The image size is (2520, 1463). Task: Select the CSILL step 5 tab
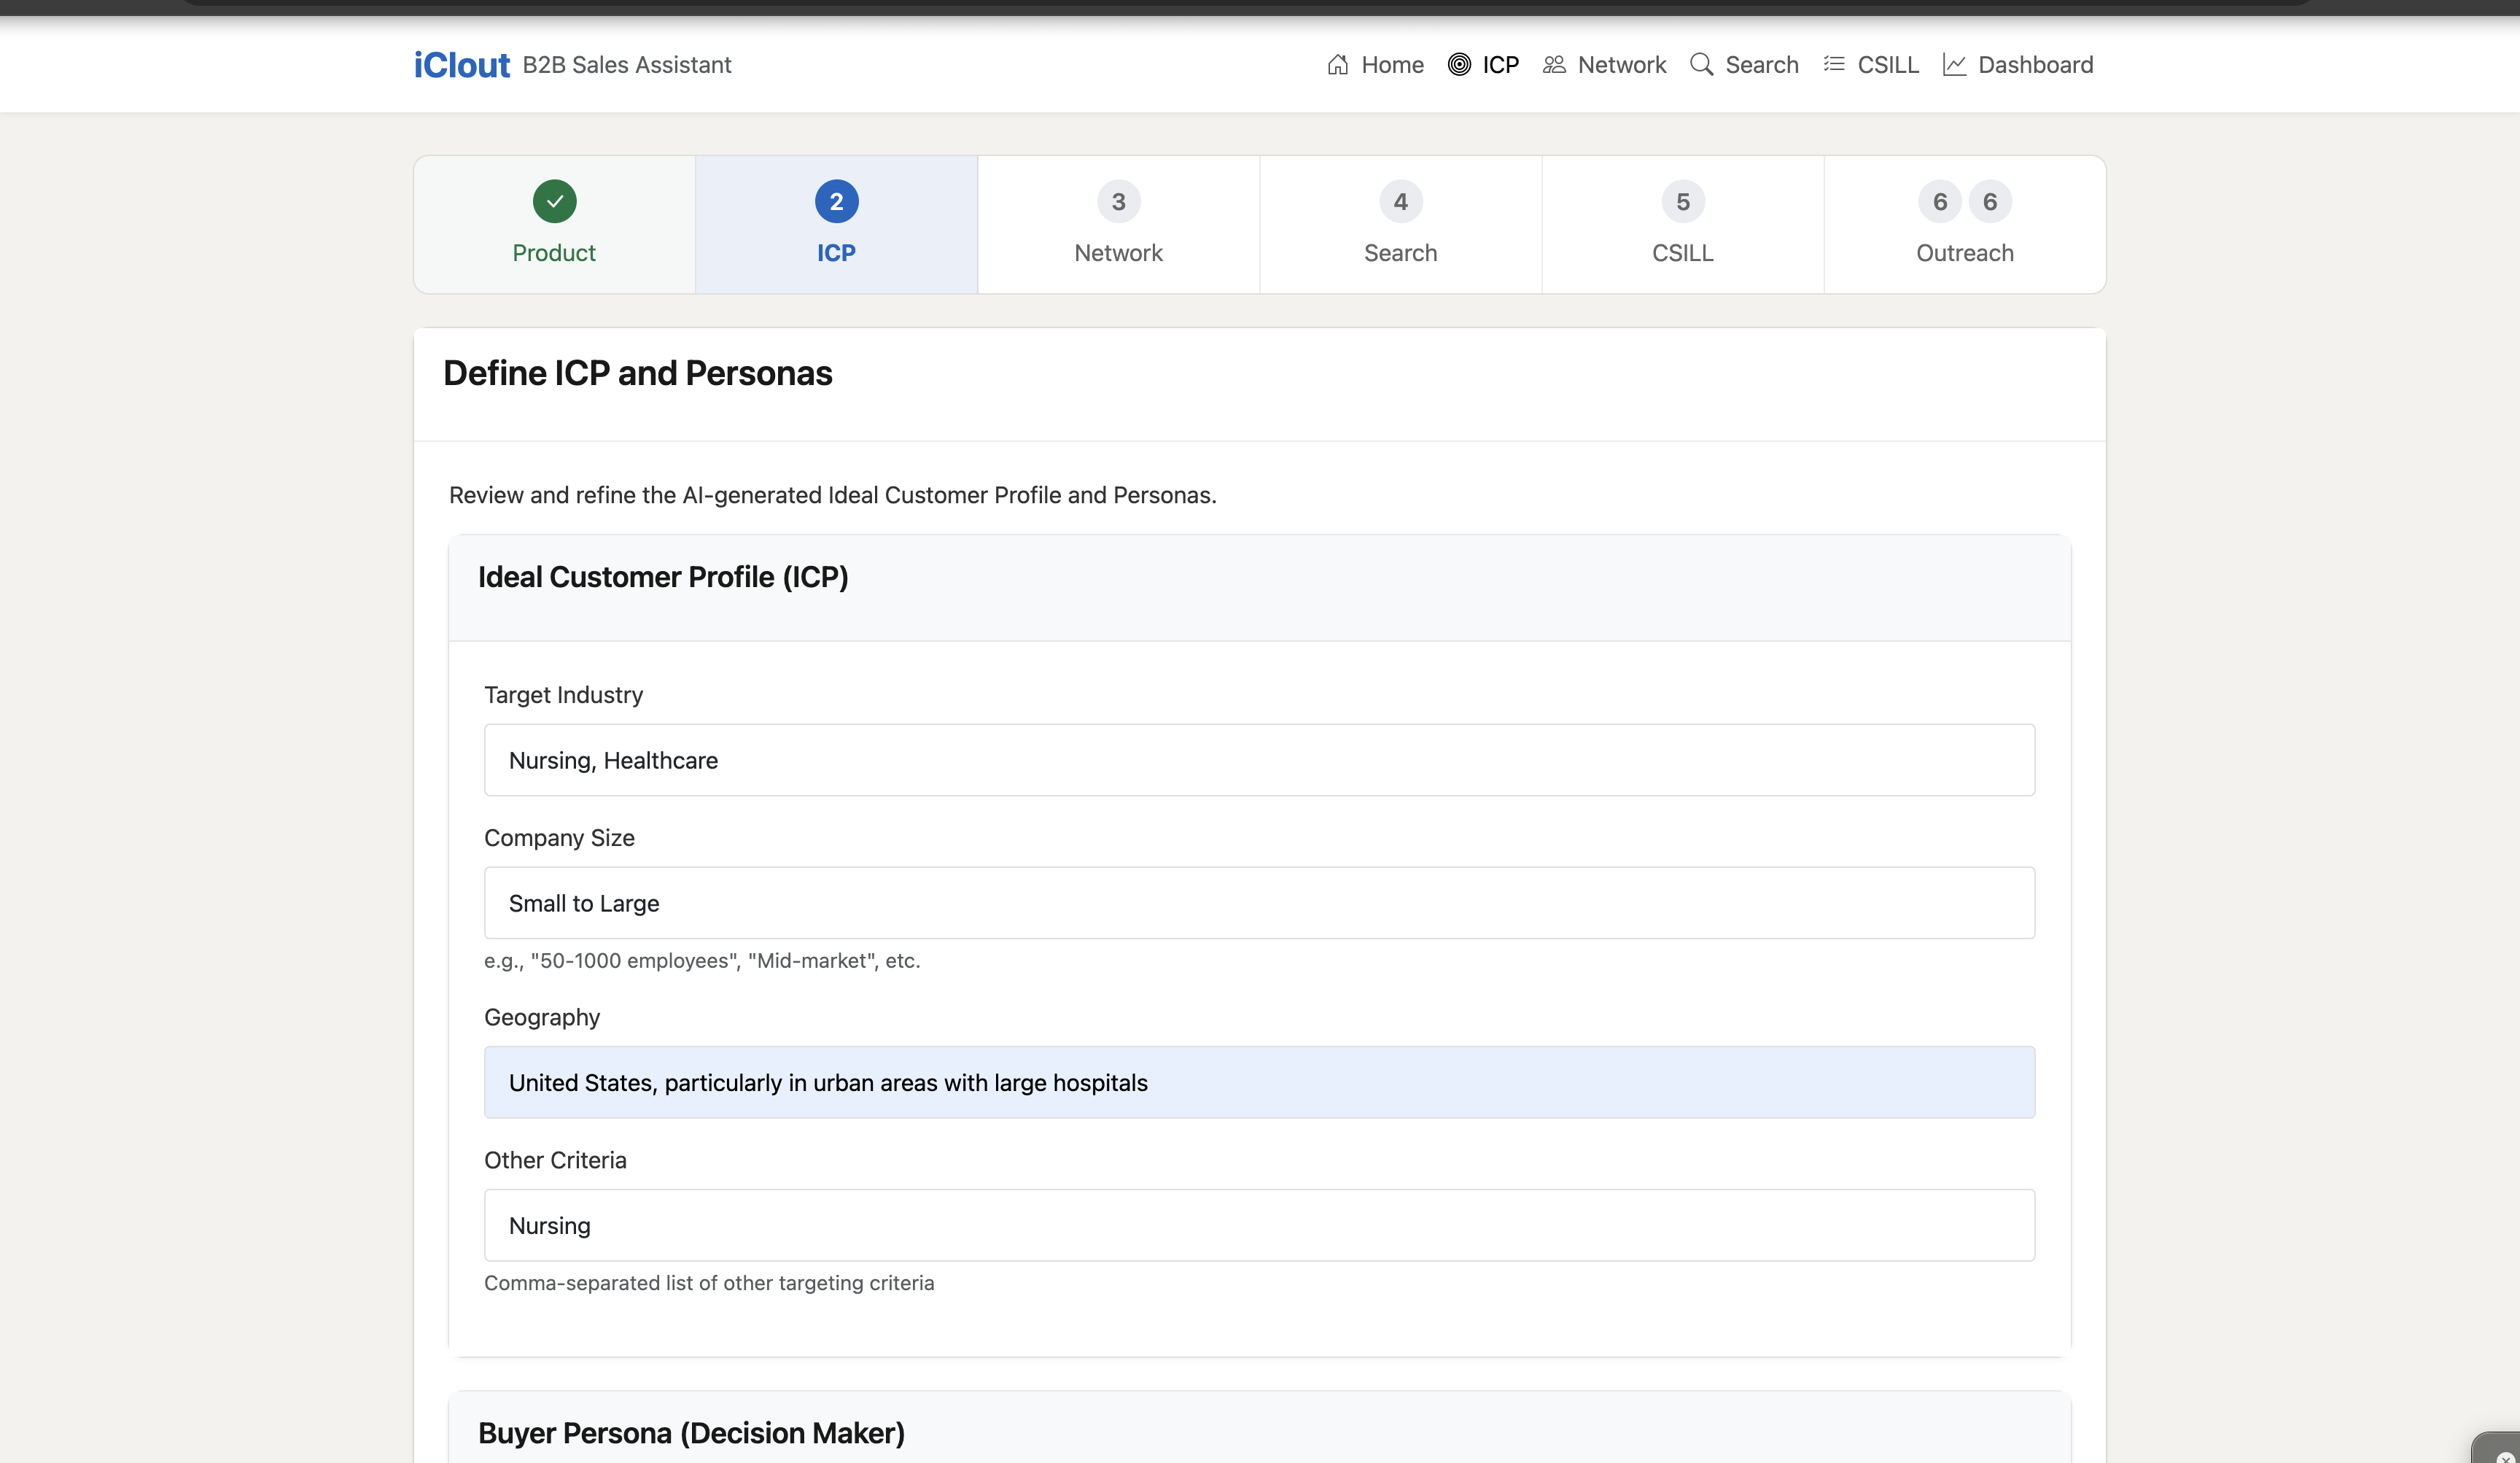[x=1682, y=225]
